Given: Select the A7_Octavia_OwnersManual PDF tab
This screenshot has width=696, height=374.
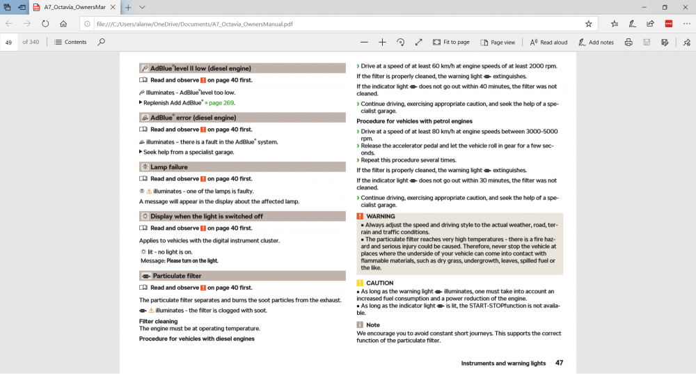Looking at the screenshot, I should [x=74, y=7].
